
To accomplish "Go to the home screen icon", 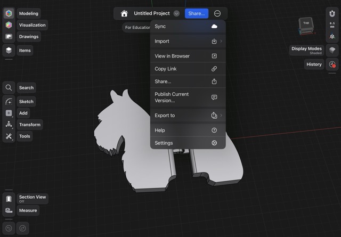I will click(124, 13).
